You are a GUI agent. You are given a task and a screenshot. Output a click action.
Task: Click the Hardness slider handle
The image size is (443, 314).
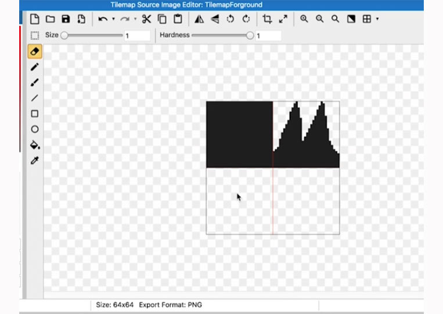[x=250, y=35]
